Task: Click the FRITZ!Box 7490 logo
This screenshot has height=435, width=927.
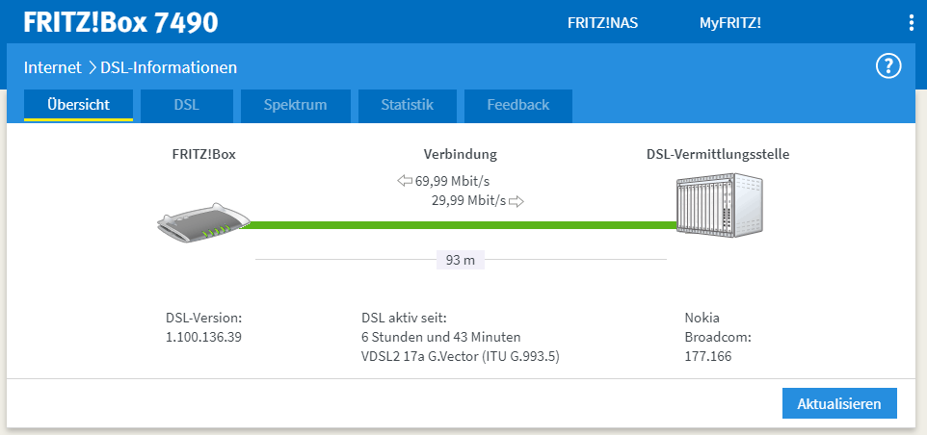Action: tap(120, 22)
